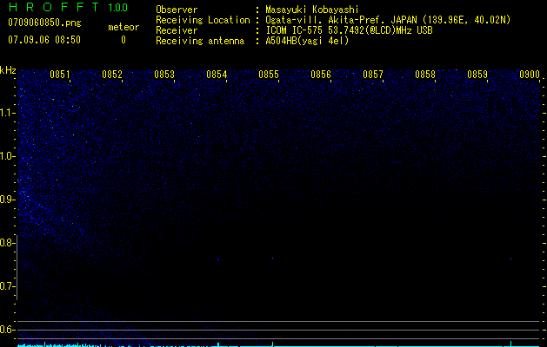Screen dimensions: 547x347
Task: Select the file name 0709060850.png
Action: [44, 23]
